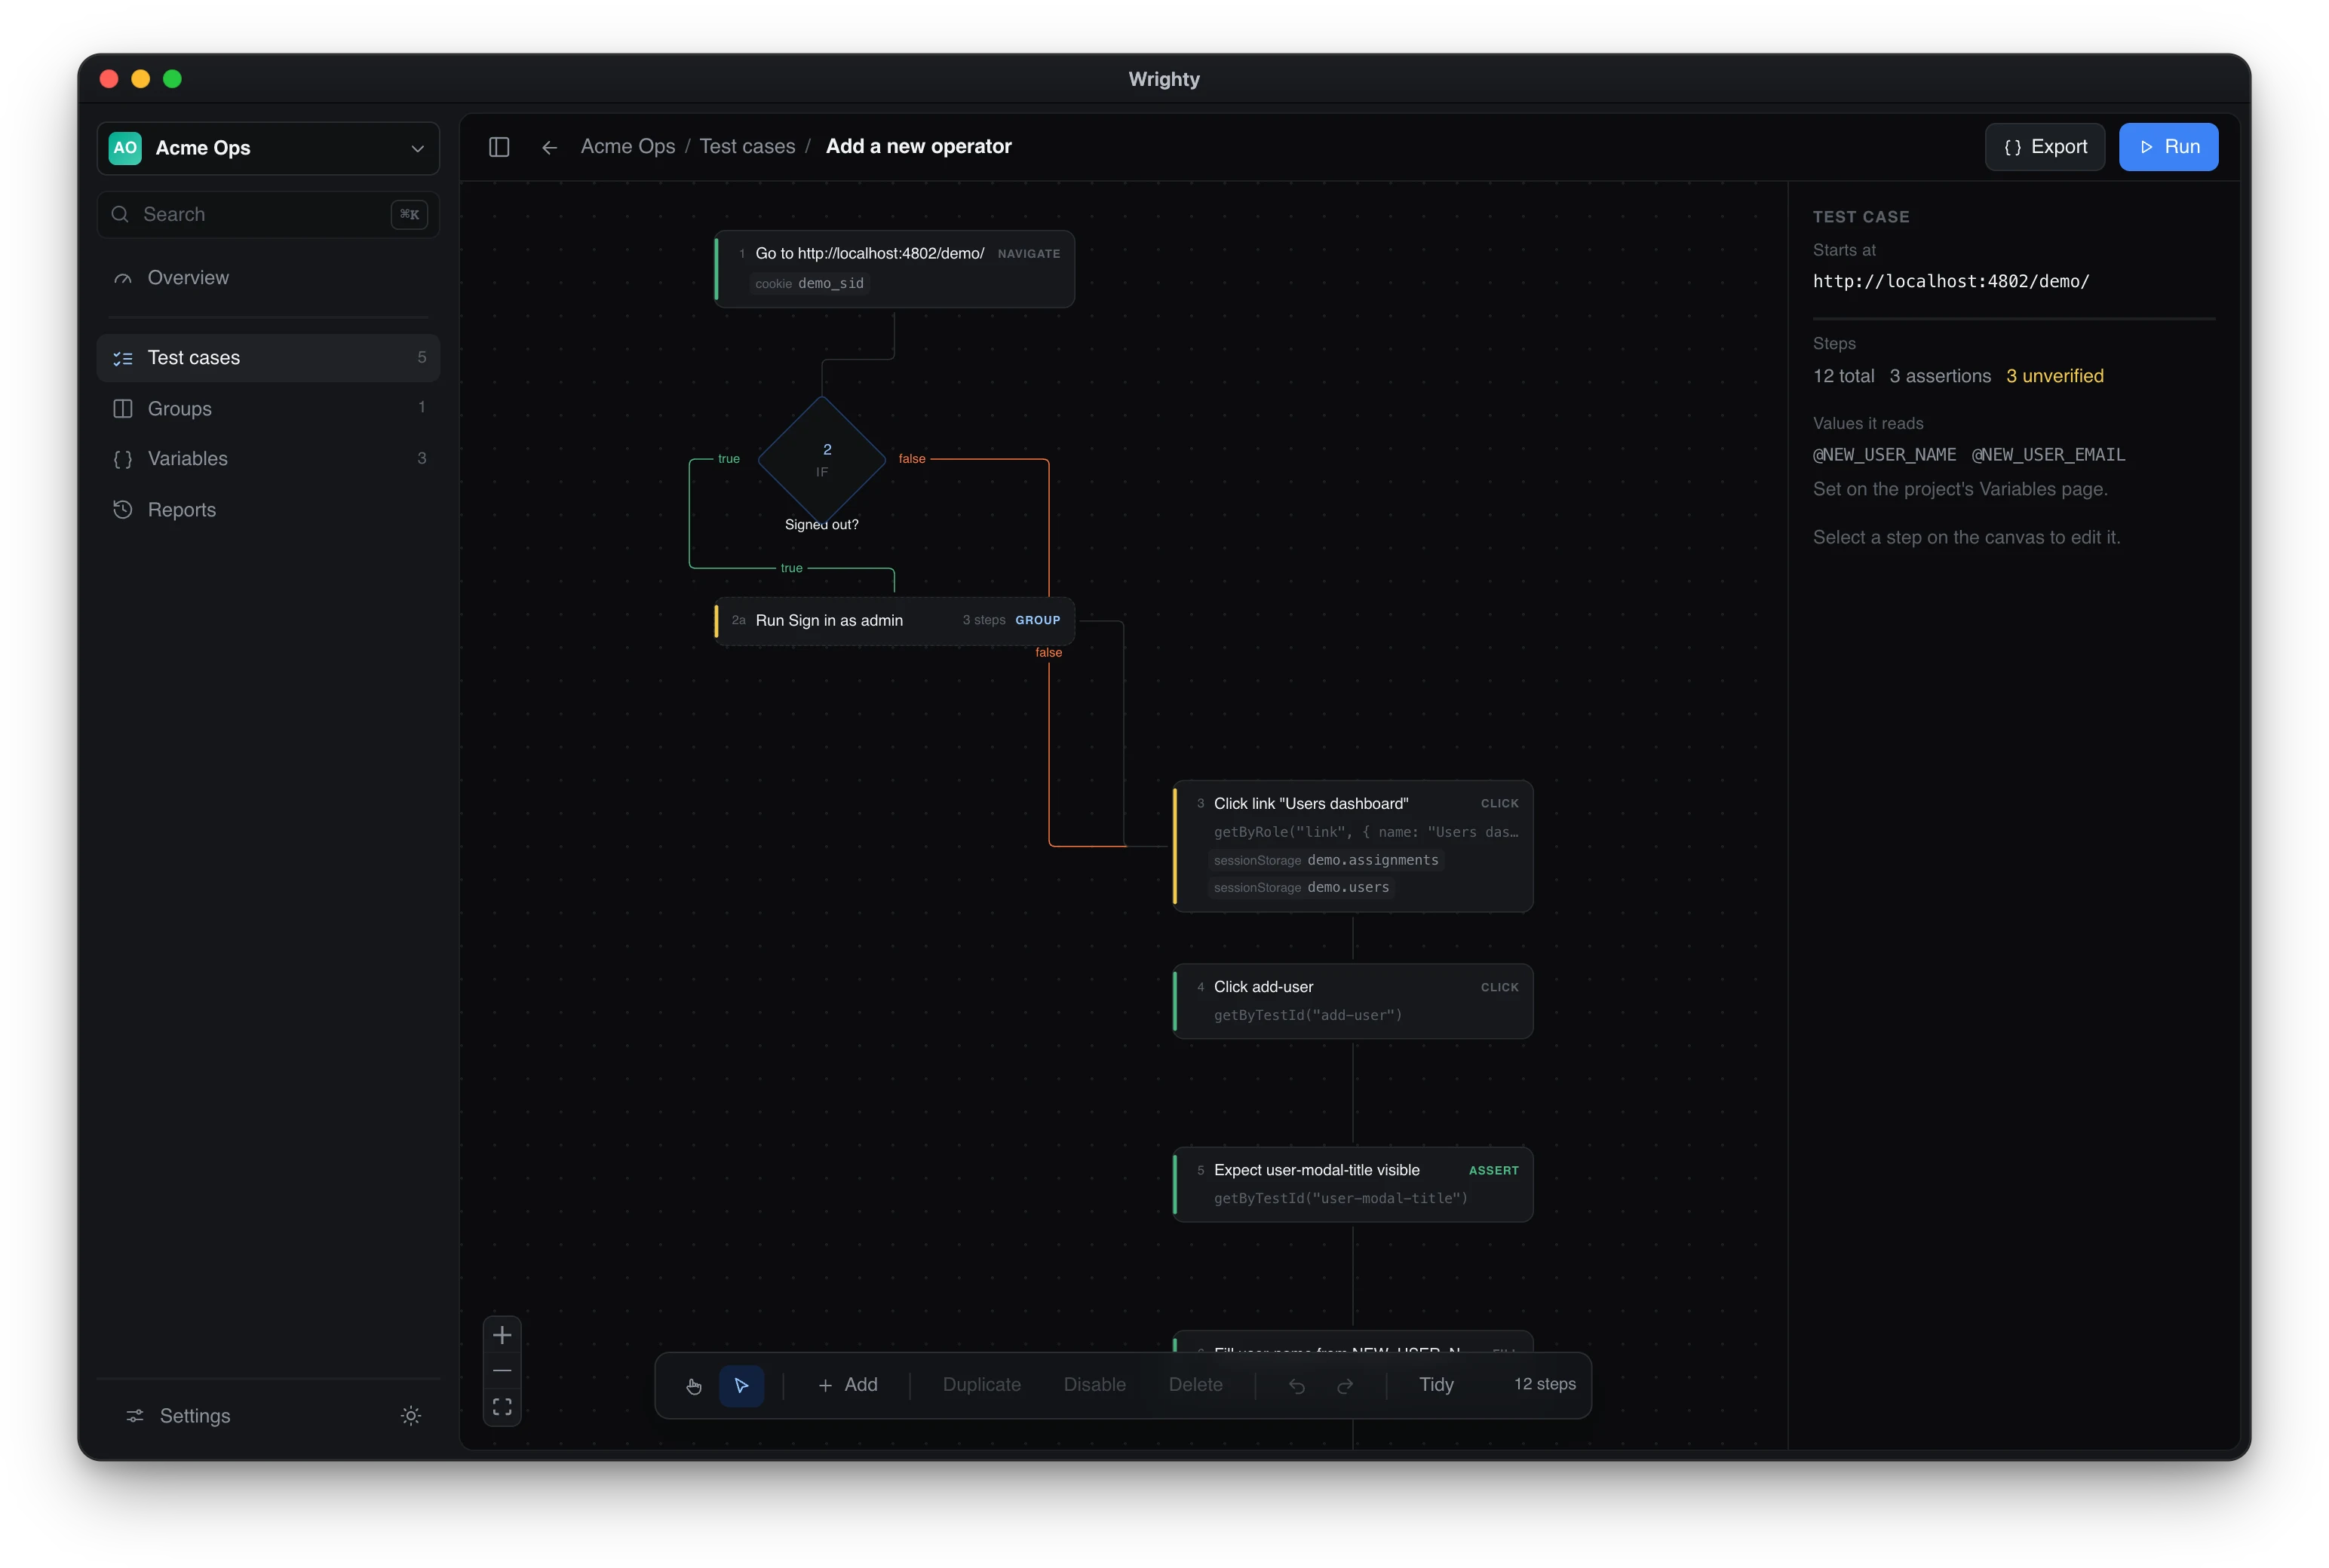Screen dimensions: 2329x1568
Task: Click the Search input field
Action: [x=268, y=214]
